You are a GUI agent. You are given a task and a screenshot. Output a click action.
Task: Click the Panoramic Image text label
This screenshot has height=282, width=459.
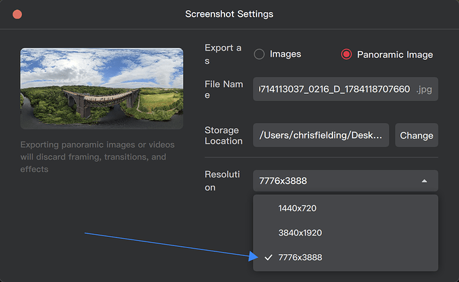click(395, 55)
